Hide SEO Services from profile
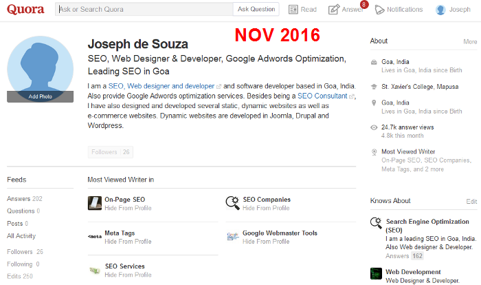This screenshot has height=285, width=481. pyautogui.click(x=128, y=275)
